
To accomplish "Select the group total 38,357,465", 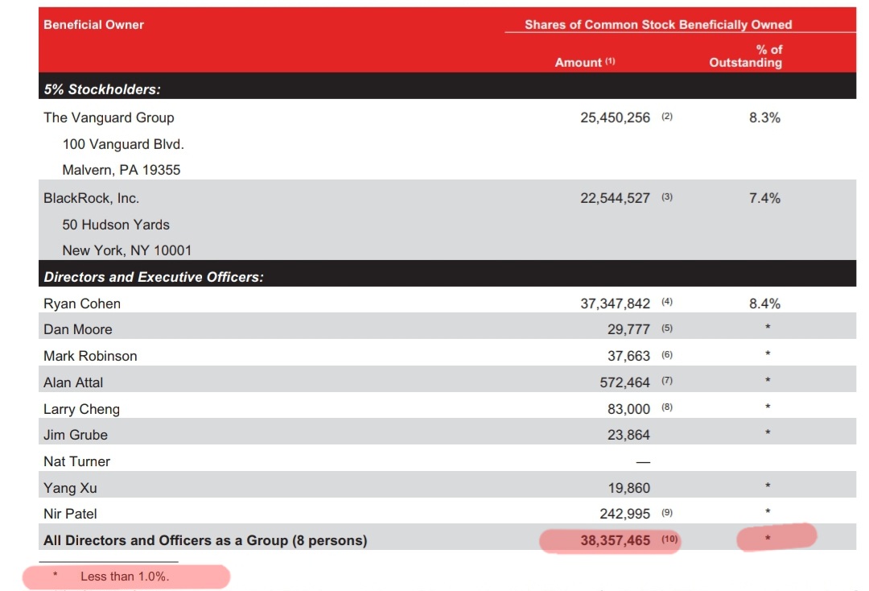I will 616,540.
